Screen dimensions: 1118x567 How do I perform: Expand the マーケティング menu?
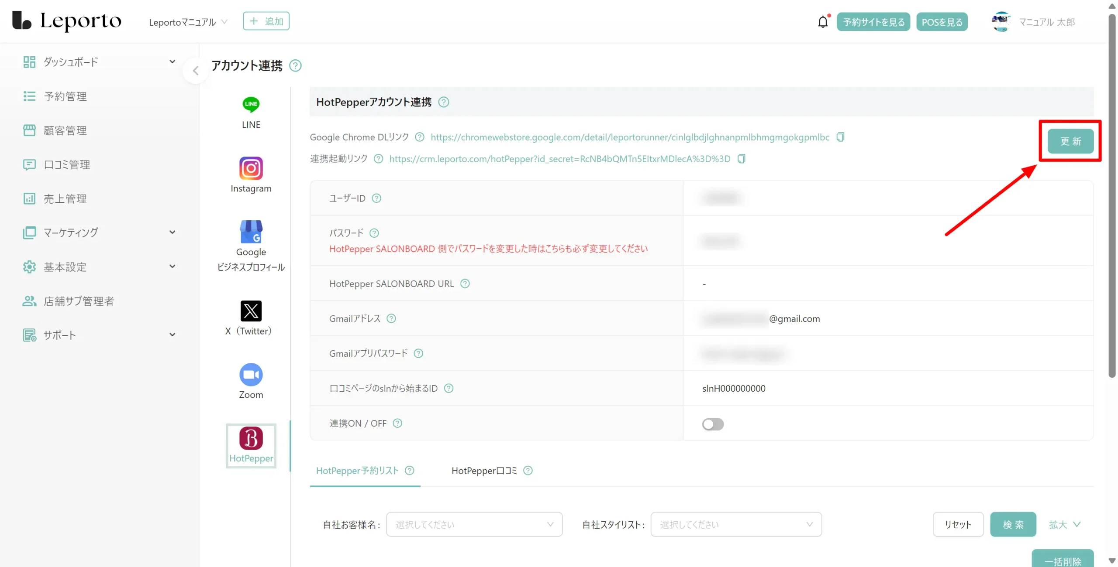(x=173, y=232)
